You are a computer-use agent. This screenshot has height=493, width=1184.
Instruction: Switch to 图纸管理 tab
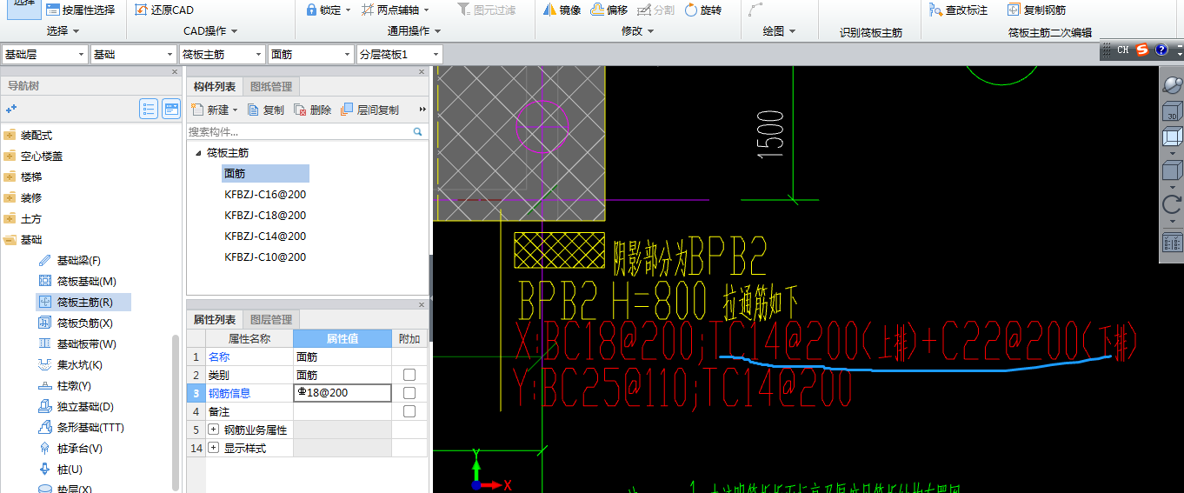pyautogui.click(x=271, y=86)
